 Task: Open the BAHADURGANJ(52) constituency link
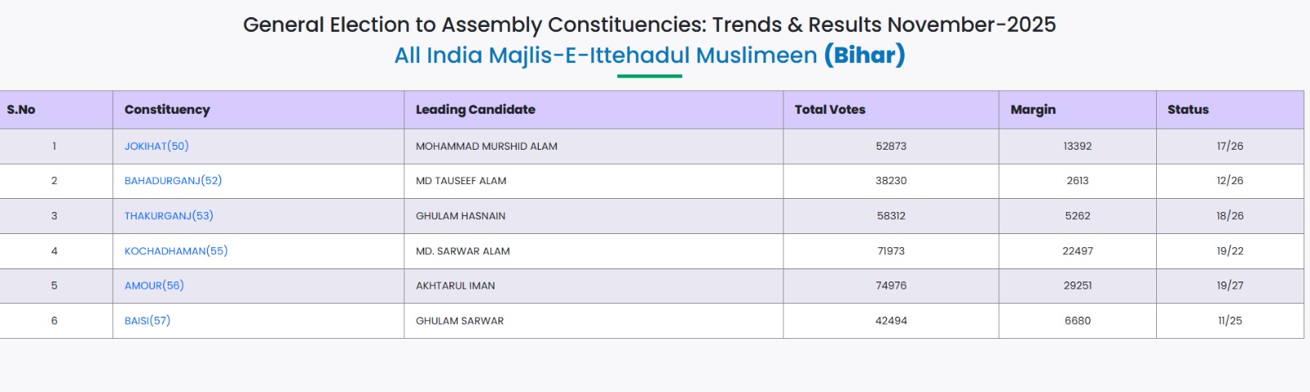173,181
